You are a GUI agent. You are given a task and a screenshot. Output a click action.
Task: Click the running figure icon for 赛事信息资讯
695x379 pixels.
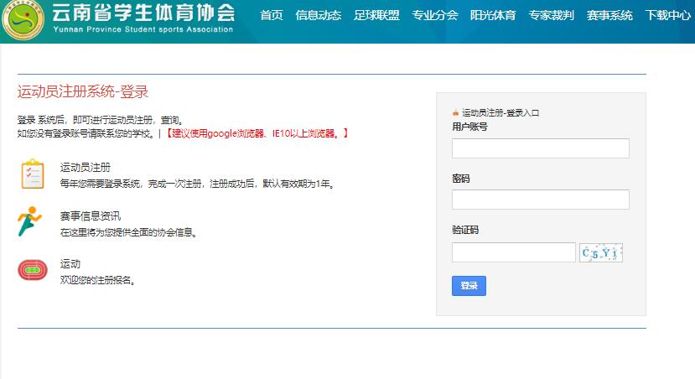[x=29, y=221]
